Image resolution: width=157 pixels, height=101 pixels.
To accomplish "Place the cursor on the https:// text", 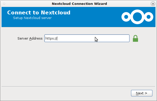I will (51, 38).
